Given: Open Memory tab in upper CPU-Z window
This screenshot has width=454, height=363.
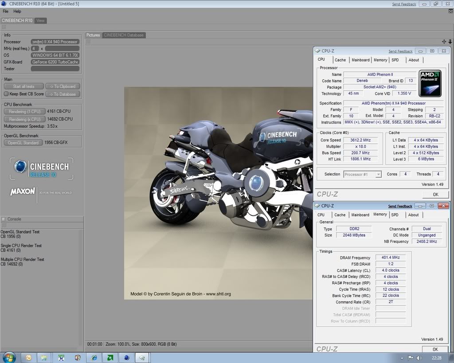Looking at the screenshot, I should point(380,60).
